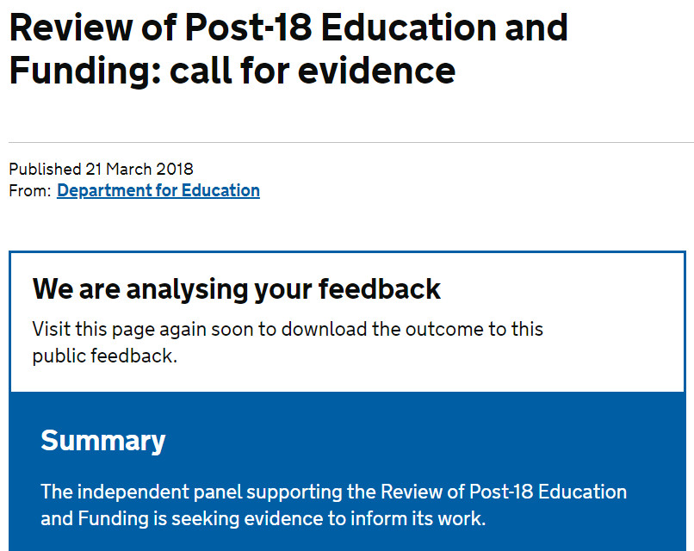Click the word 'evidence' in the page title

tap(376, 71)
